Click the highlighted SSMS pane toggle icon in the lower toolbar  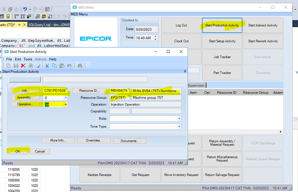coord(8,16)
